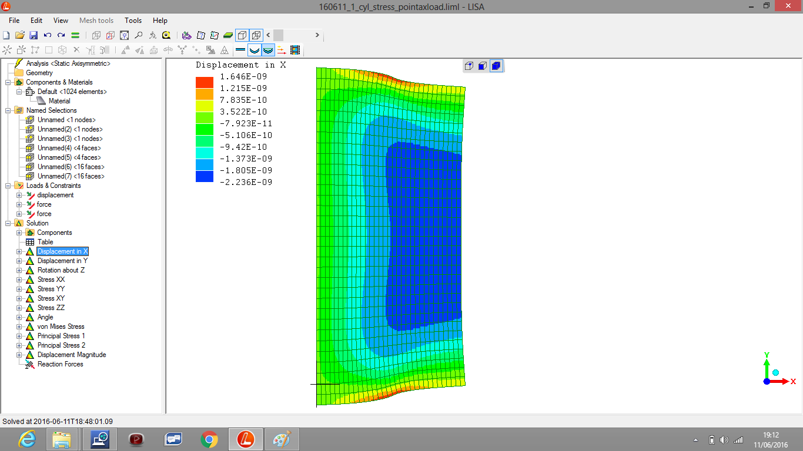Click the Save floppy disk icon
The height and width of the screenshot is (451, 803).
click(x=34, y=35)
